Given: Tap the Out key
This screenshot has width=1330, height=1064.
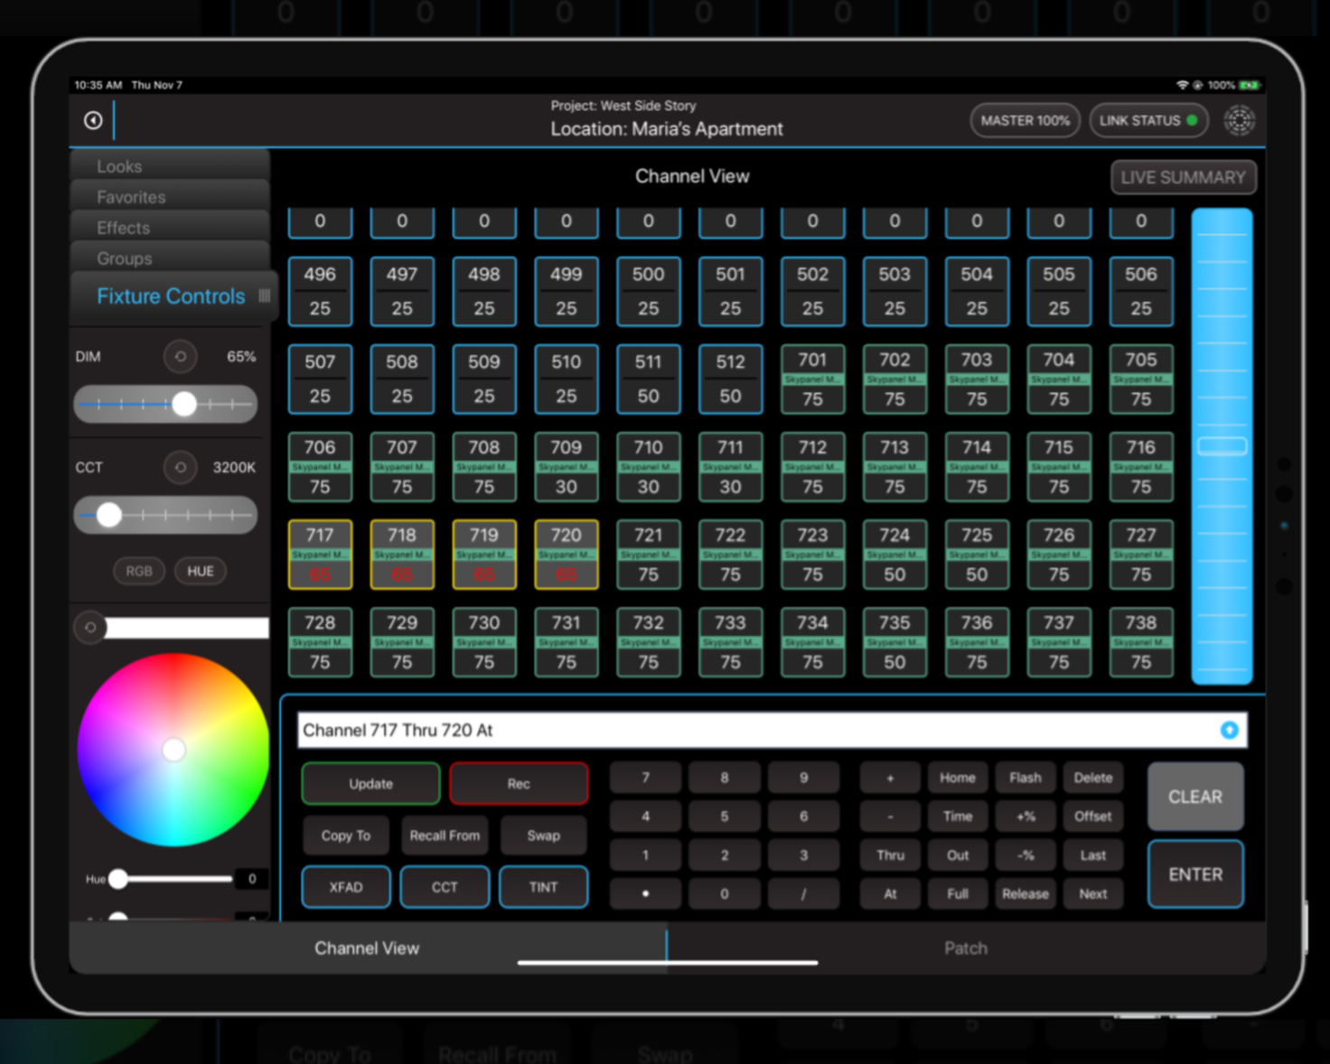Looking at the screenshot, I should coord(958,855).
